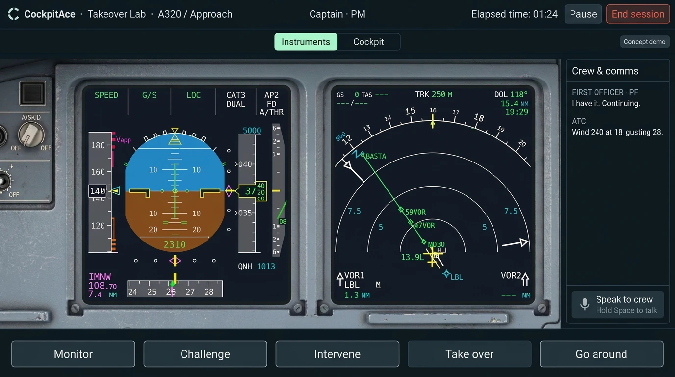Toggle the A/SKID rotary switch

click(x=31, y=135)
